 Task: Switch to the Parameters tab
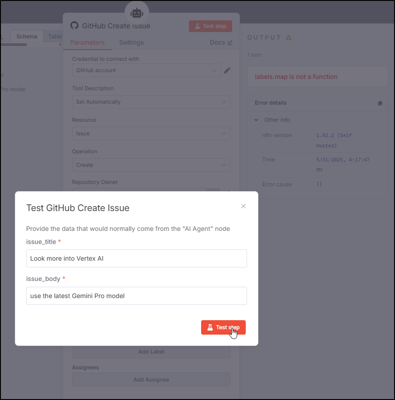click(x=87, y=42)
